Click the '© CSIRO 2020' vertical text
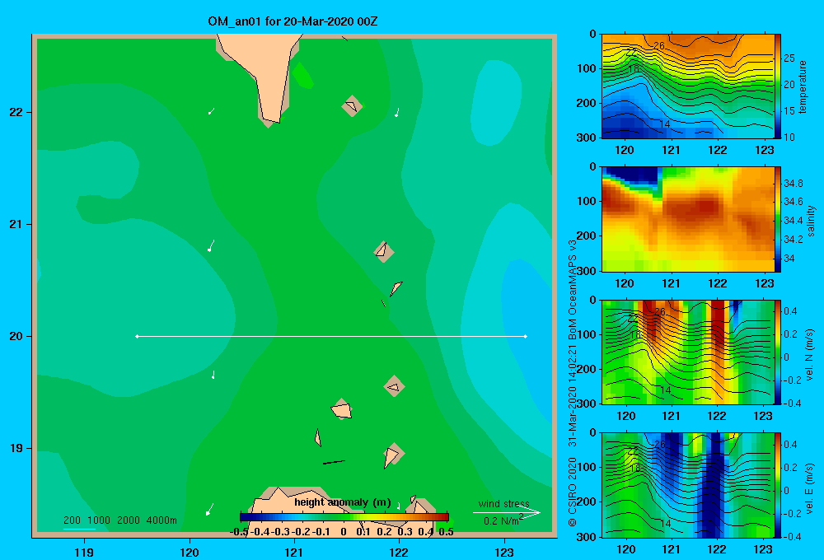The image size is (824, 560). 573,492
